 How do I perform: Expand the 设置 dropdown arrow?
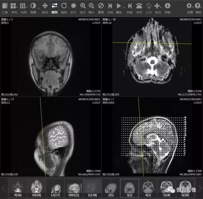(193, 7)
